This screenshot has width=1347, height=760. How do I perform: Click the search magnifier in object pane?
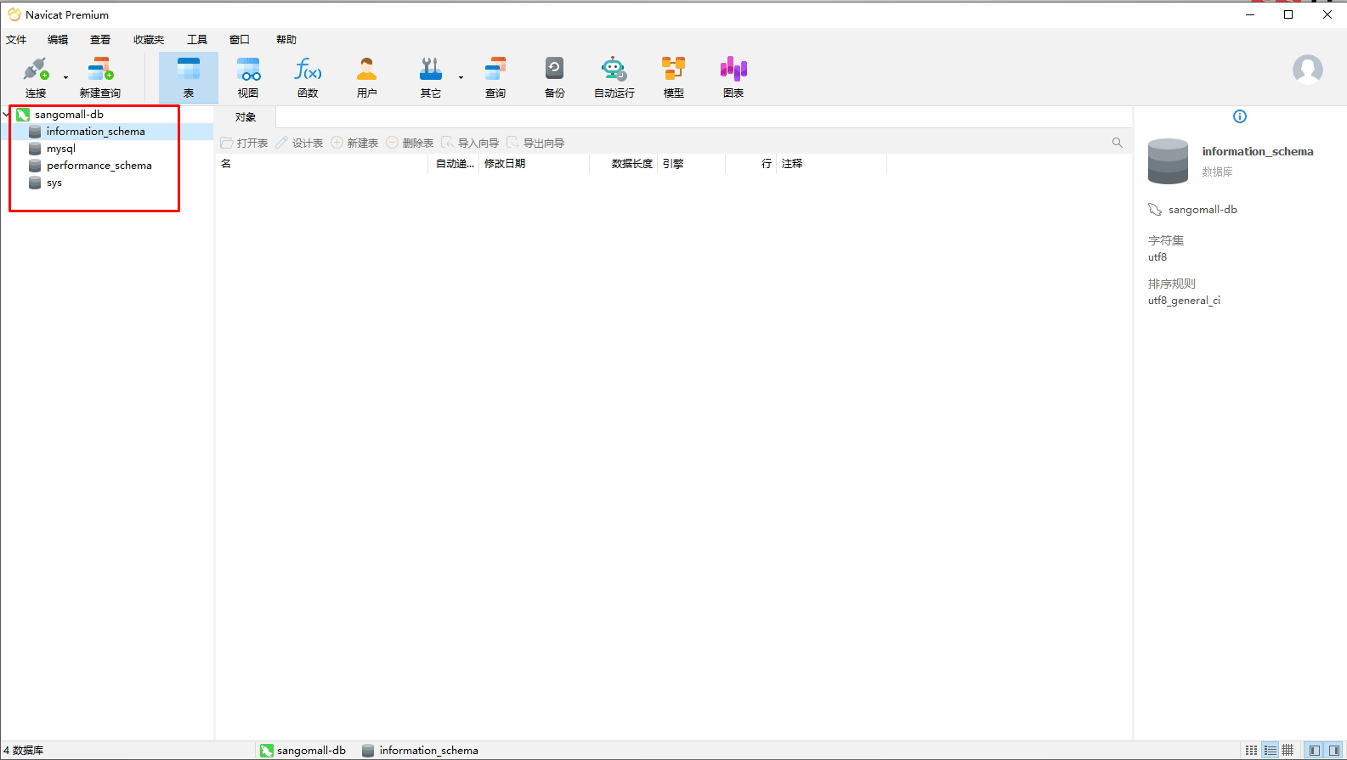point(1118,143)
